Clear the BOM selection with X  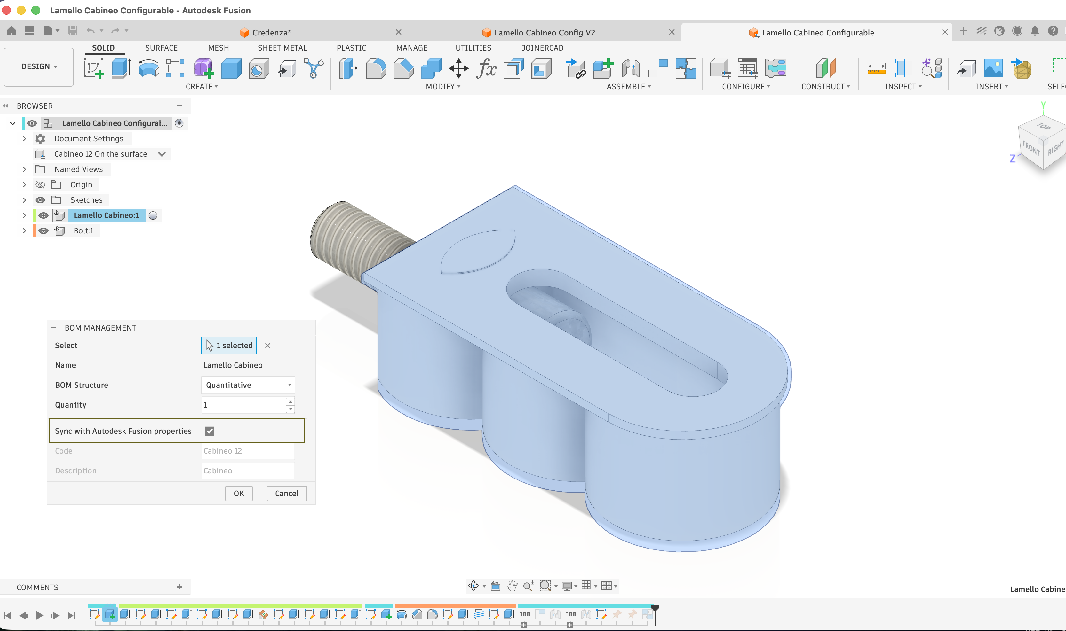tap(268, 346)
